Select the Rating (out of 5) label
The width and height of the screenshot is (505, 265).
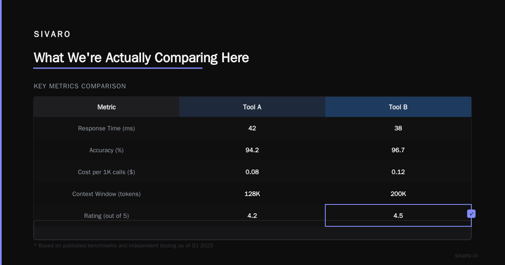coord(106,216)
